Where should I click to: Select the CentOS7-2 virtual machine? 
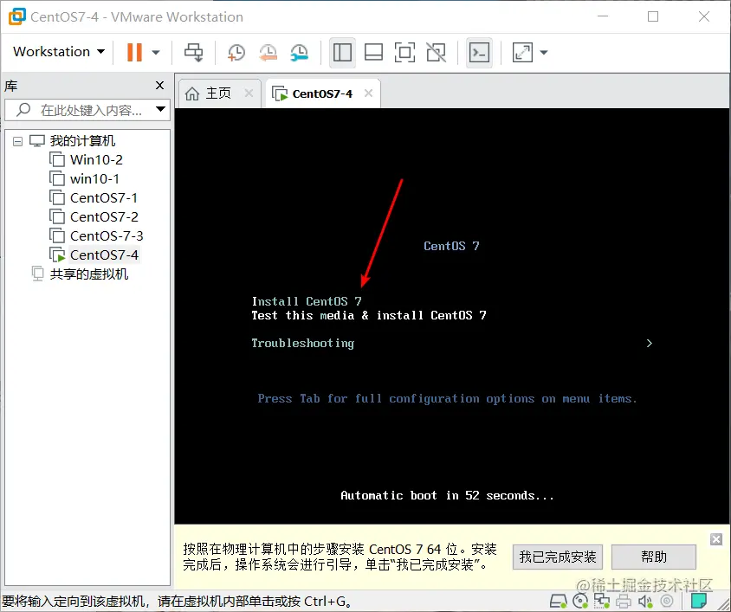[104, 217]
